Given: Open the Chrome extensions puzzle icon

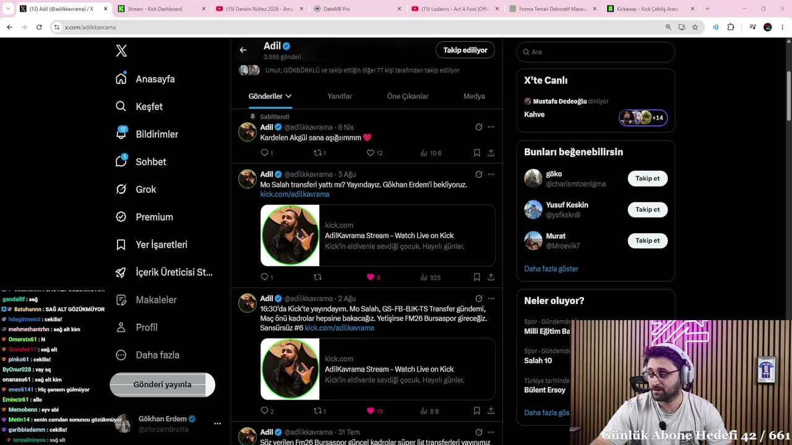Looking at the screenshot, I should tap(731, 27).
